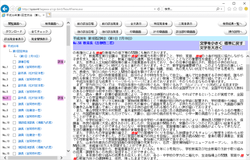This screenshot has height=160, width=250.
Task: Check the No.14 建設経済部長 checkbox
Action: click(x=14, y=148)
